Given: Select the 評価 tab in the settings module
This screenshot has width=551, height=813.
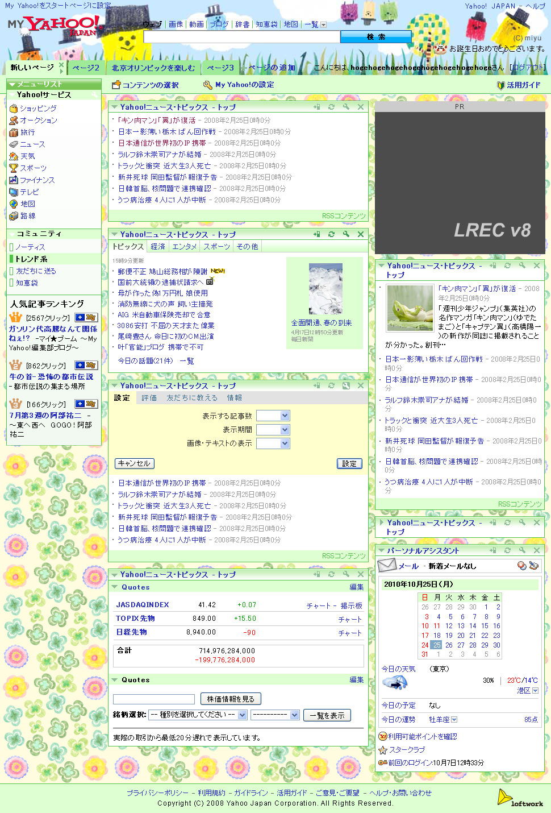Looking at the screenshot, I should [x=149, y=397].
